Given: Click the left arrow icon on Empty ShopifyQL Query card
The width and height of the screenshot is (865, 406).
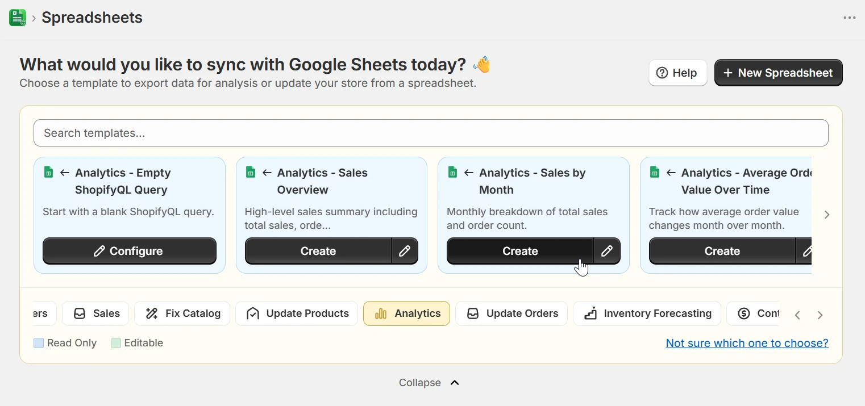Looking at the screenshot, I should tap(65, 173).
